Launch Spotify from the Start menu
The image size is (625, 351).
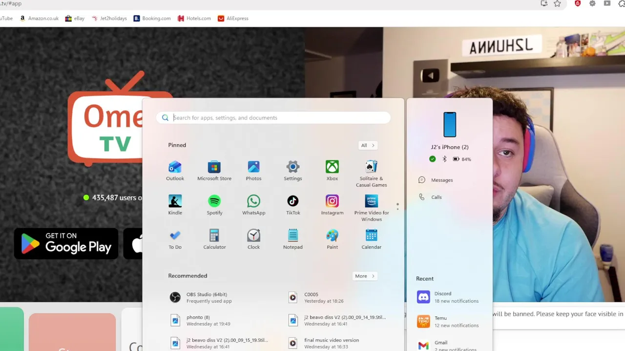pos(214,205)
